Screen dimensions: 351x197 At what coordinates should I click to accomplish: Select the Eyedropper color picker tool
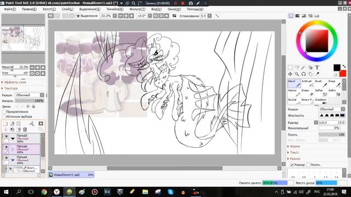point(317,74)
